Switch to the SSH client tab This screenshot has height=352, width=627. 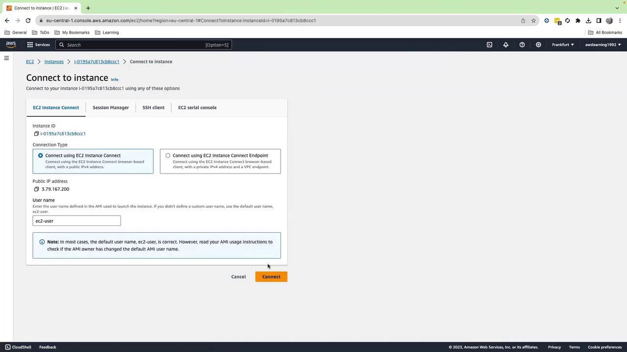pos(153,108)
